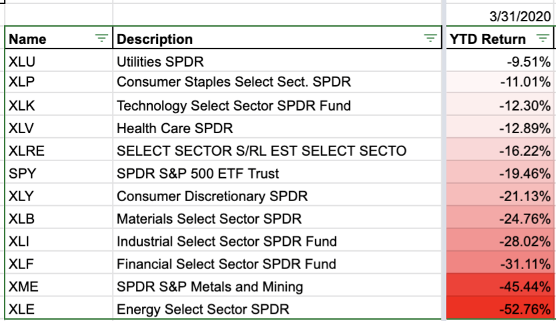Click the -52.76% Energy return cell

point(526,310)
